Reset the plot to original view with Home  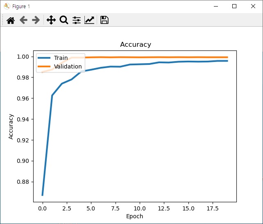click(x=11, y=20)
